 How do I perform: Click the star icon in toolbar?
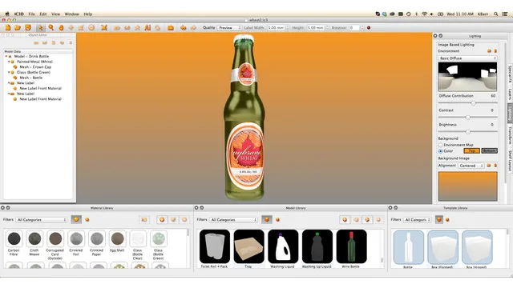[137, 28]
